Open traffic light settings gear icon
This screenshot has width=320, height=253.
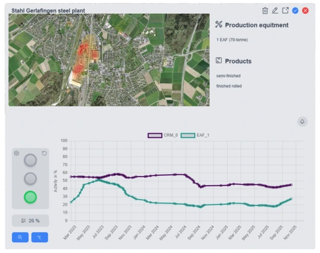tap(16, 153)
